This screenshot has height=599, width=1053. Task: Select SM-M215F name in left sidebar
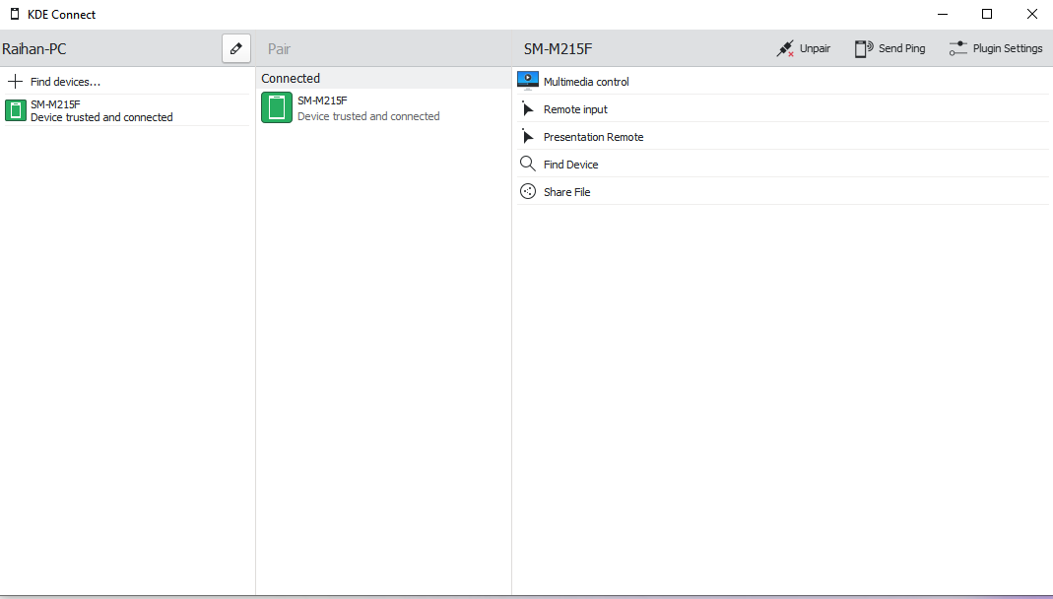pyautogui.click(x=55, y=104)
